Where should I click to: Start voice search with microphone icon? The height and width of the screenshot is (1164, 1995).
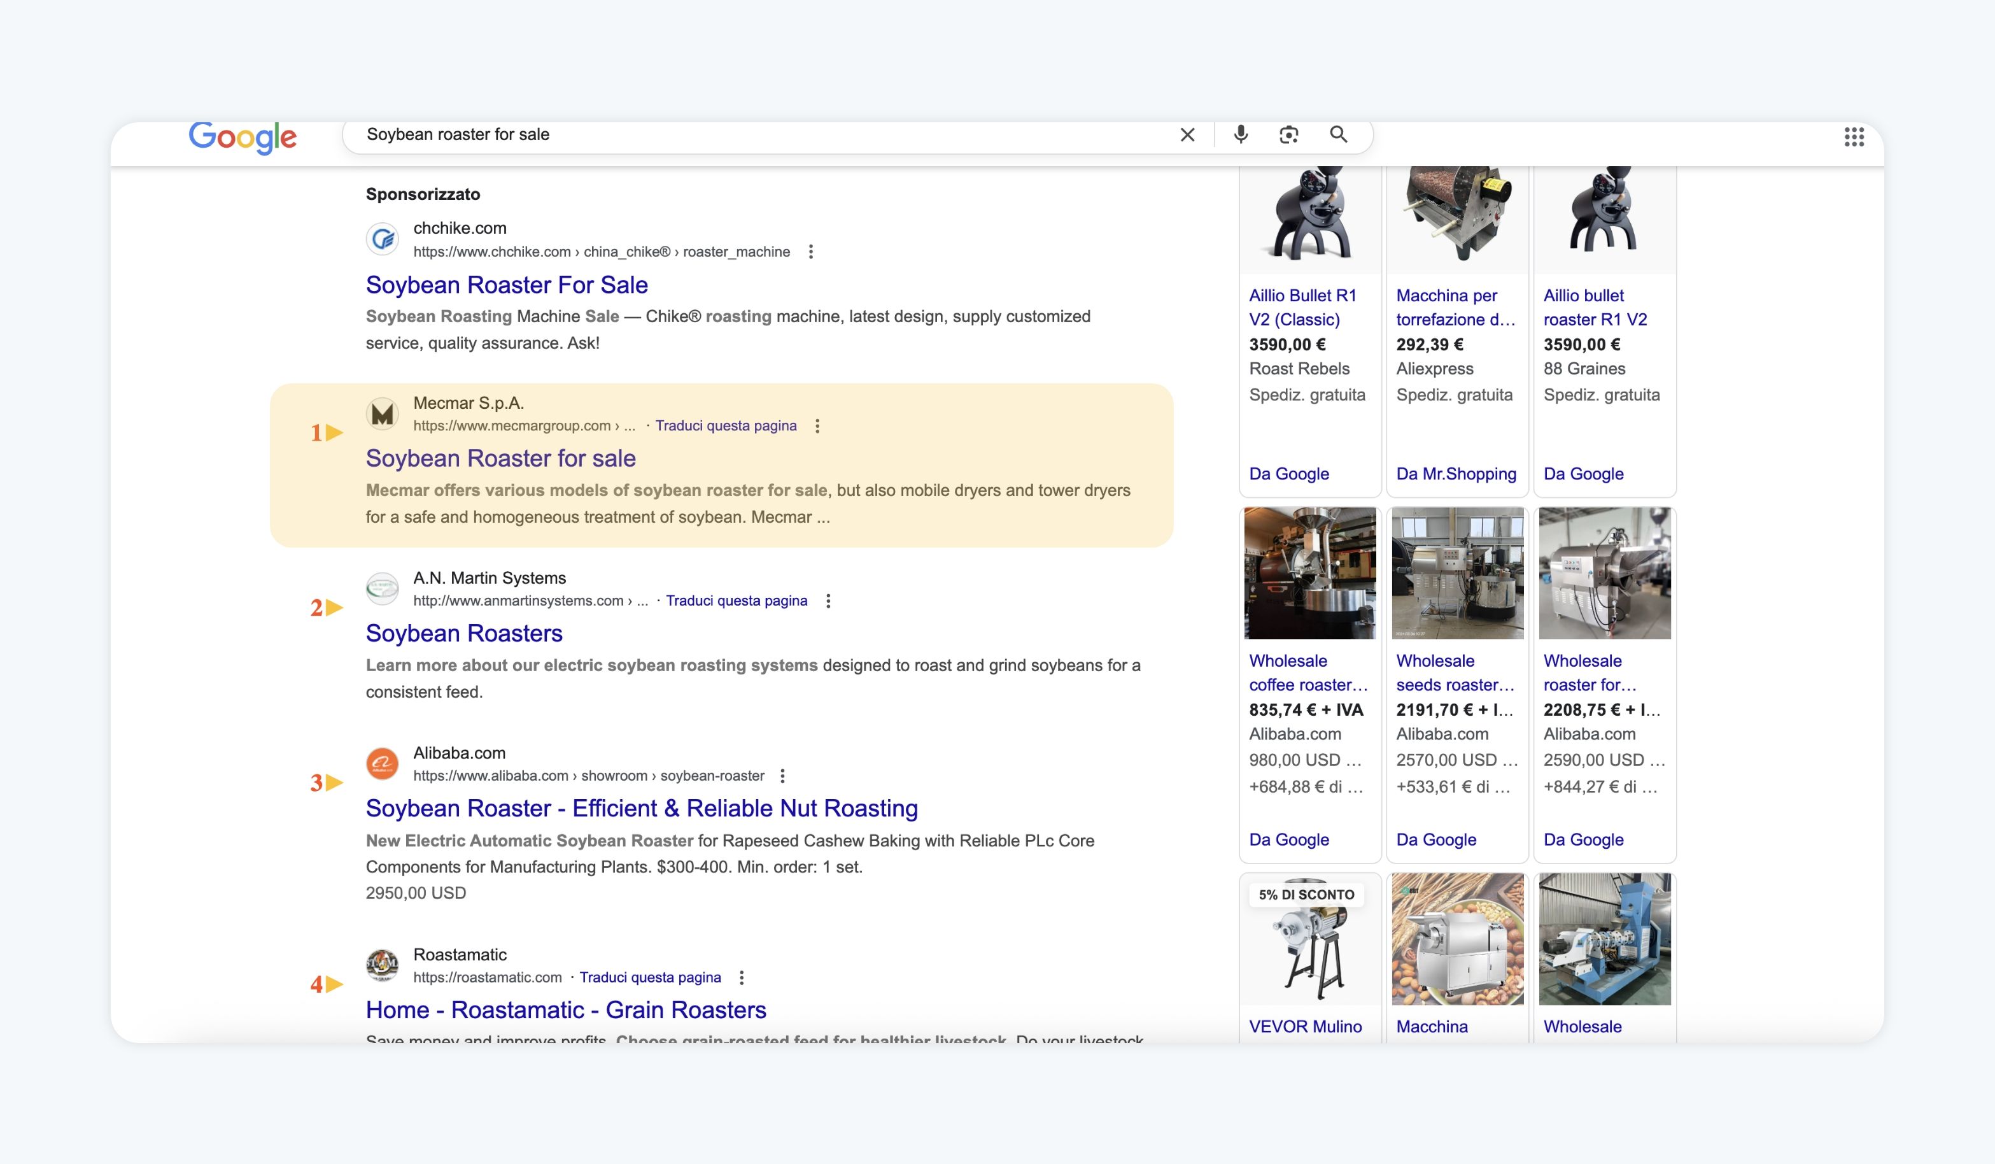[x=1241, y=134]
